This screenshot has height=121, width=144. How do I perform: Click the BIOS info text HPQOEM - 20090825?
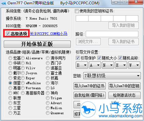41,26
